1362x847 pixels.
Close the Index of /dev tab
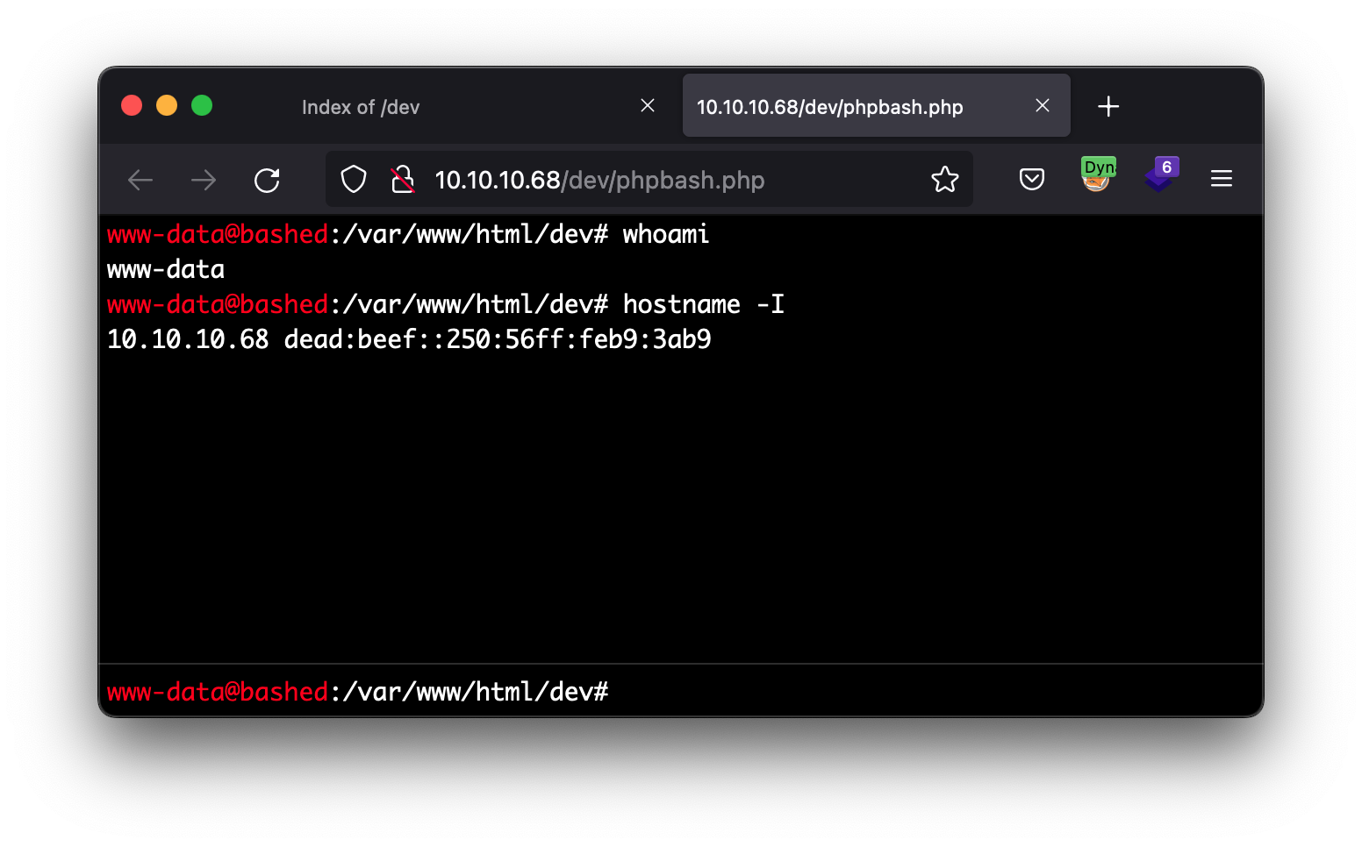(648, 106)
